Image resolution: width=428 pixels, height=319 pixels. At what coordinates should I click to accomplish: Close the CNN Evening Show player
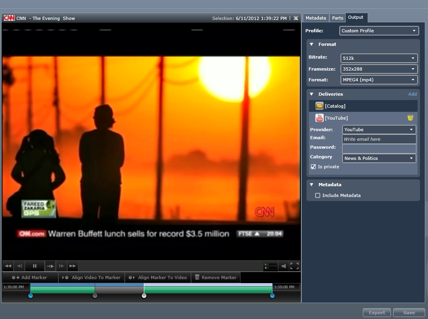(x=296, y=18)
